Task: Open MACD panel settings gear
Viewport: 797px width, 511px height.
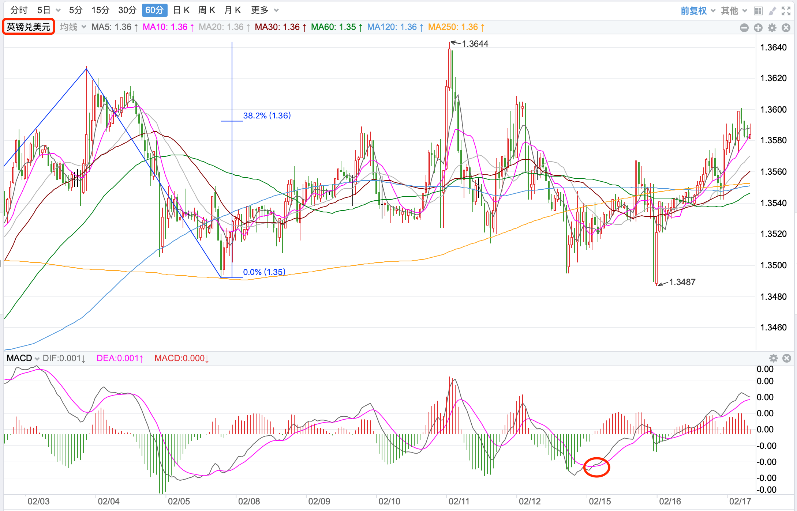Action: (x=773, y=358)
